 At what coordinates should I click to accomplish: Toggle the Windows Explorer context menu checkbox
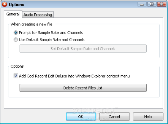16,76
